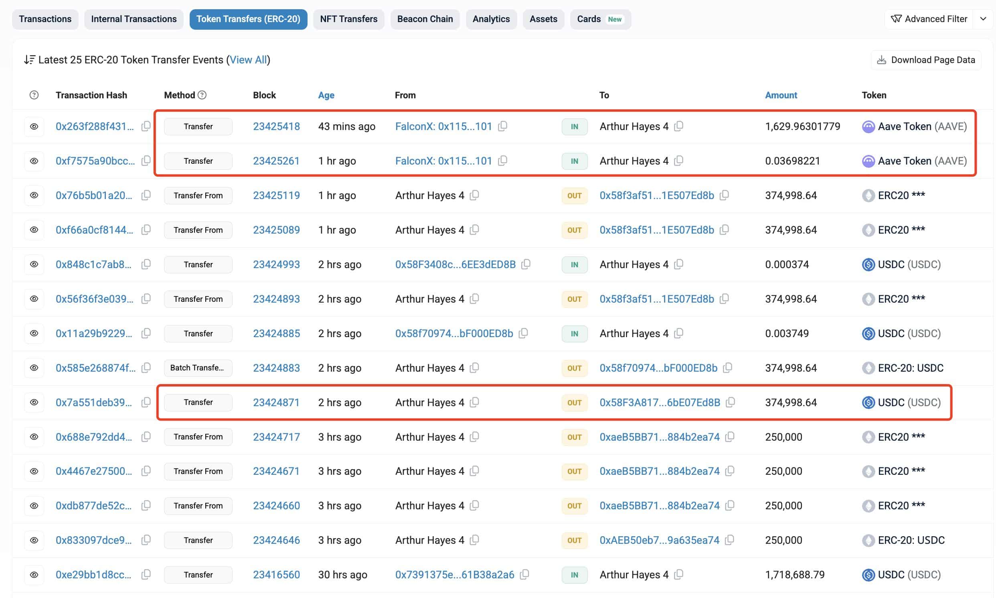Expand the Advanced Filter dropdown arrow
Image resolution: width=996 pixels, height=598 pixels.
(983, 19)
